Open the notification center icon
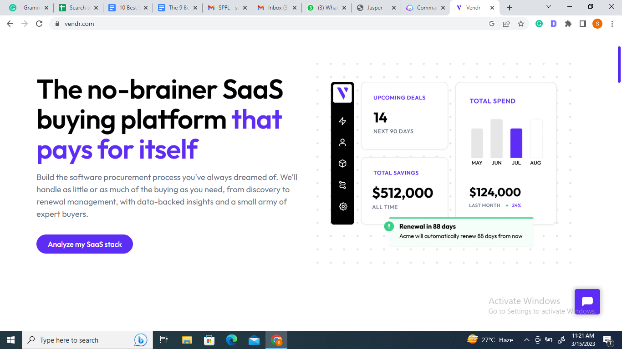This screenshot has height=349, width=622. [607, 340]
